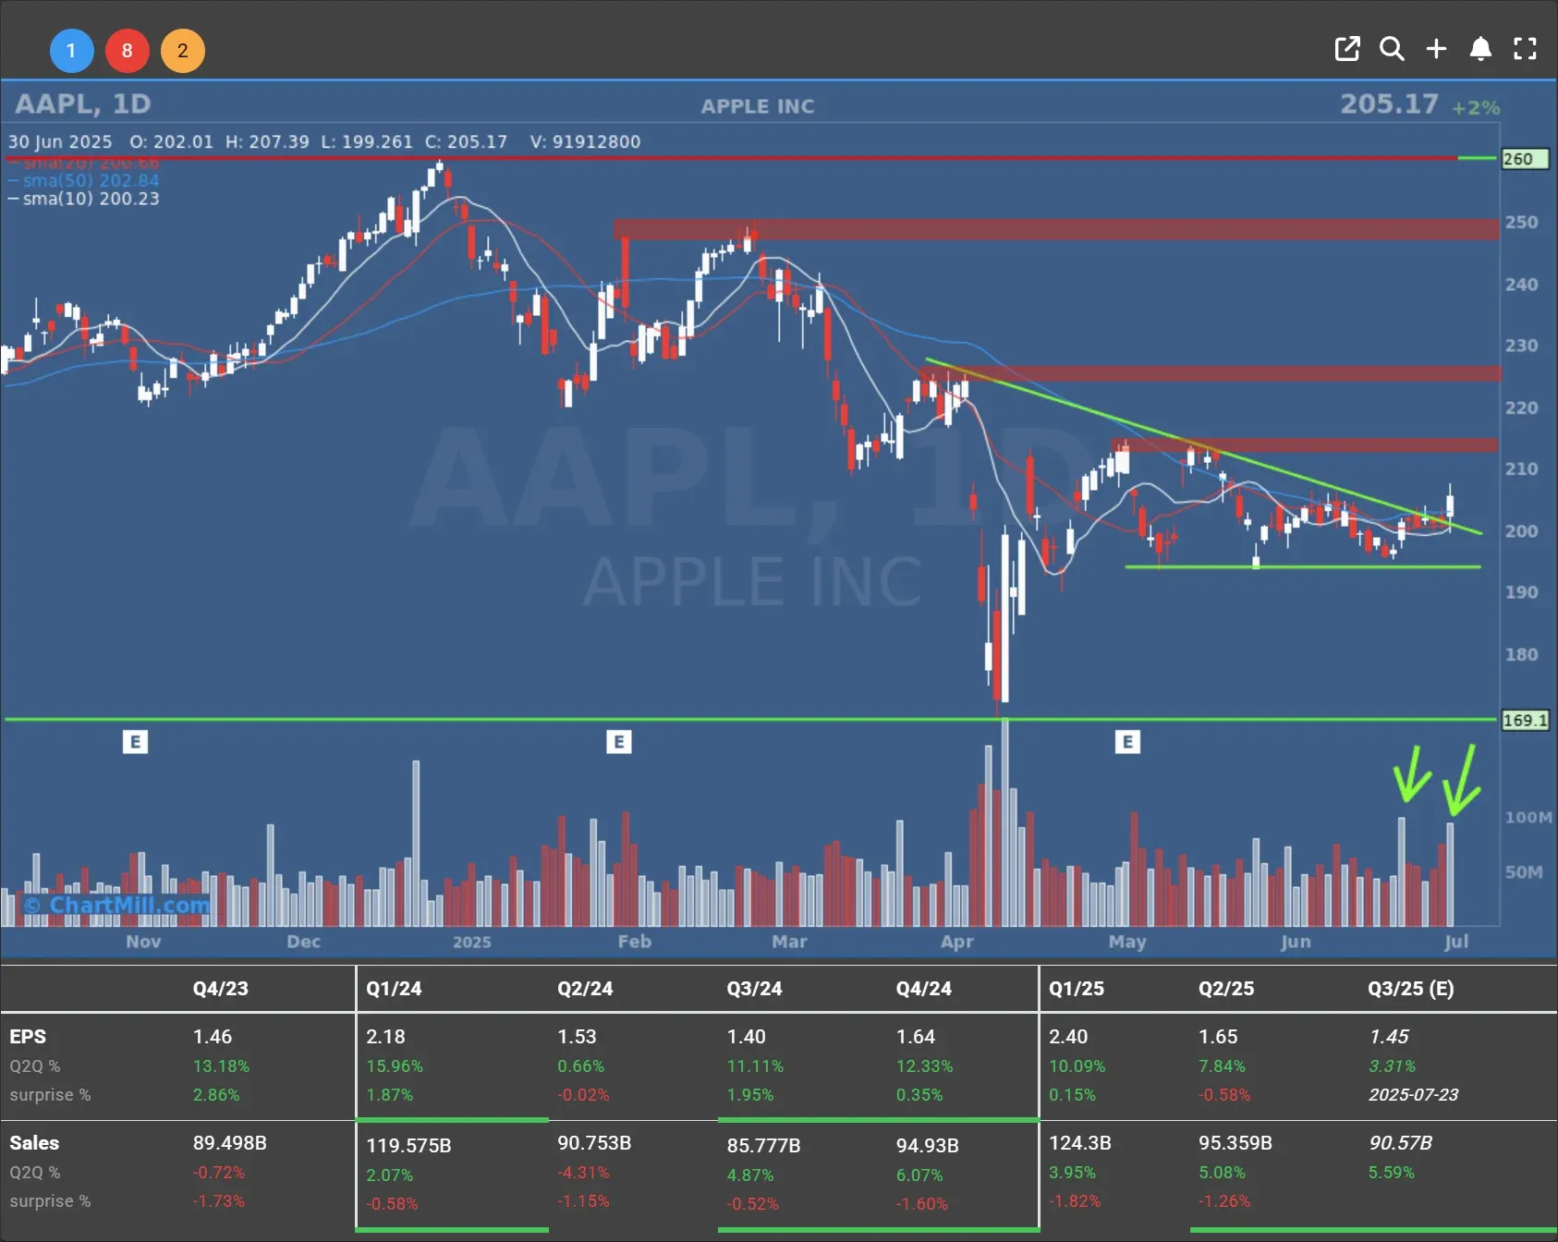
Task: Click the red badge numbered 8
Action: click(128, 51)
